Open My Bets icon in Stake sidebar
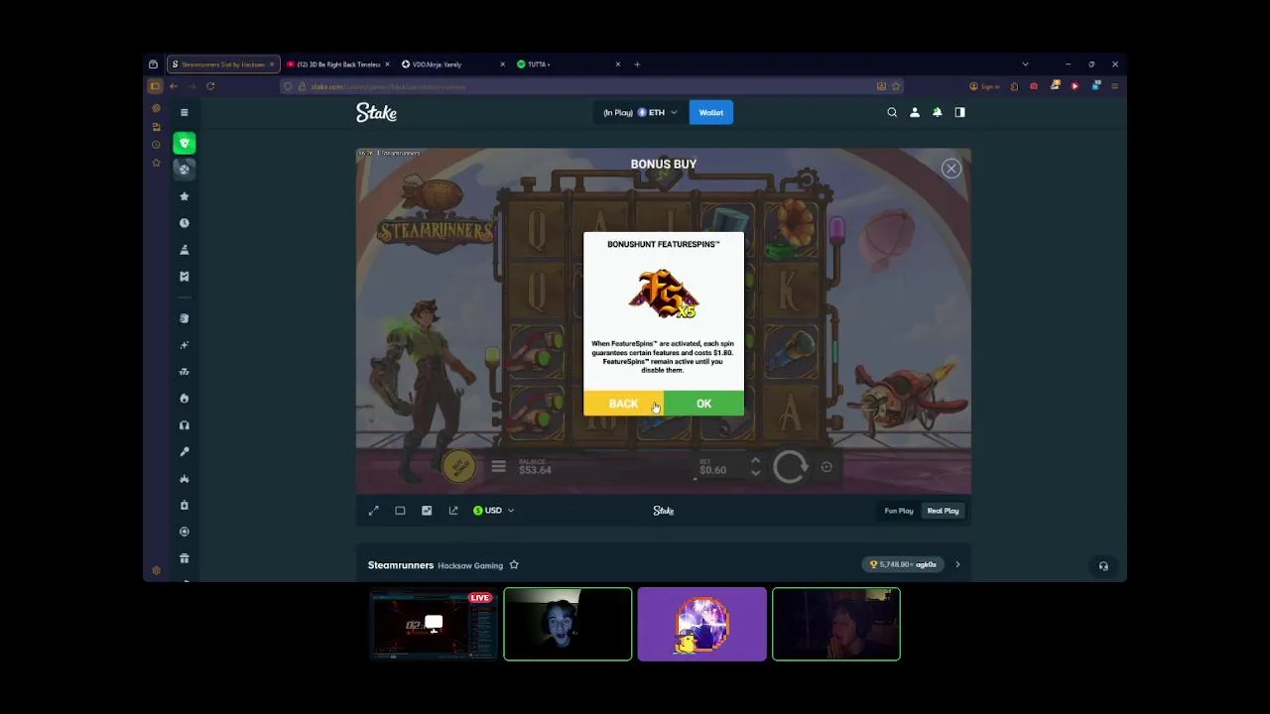 click(x=184, y=277)
